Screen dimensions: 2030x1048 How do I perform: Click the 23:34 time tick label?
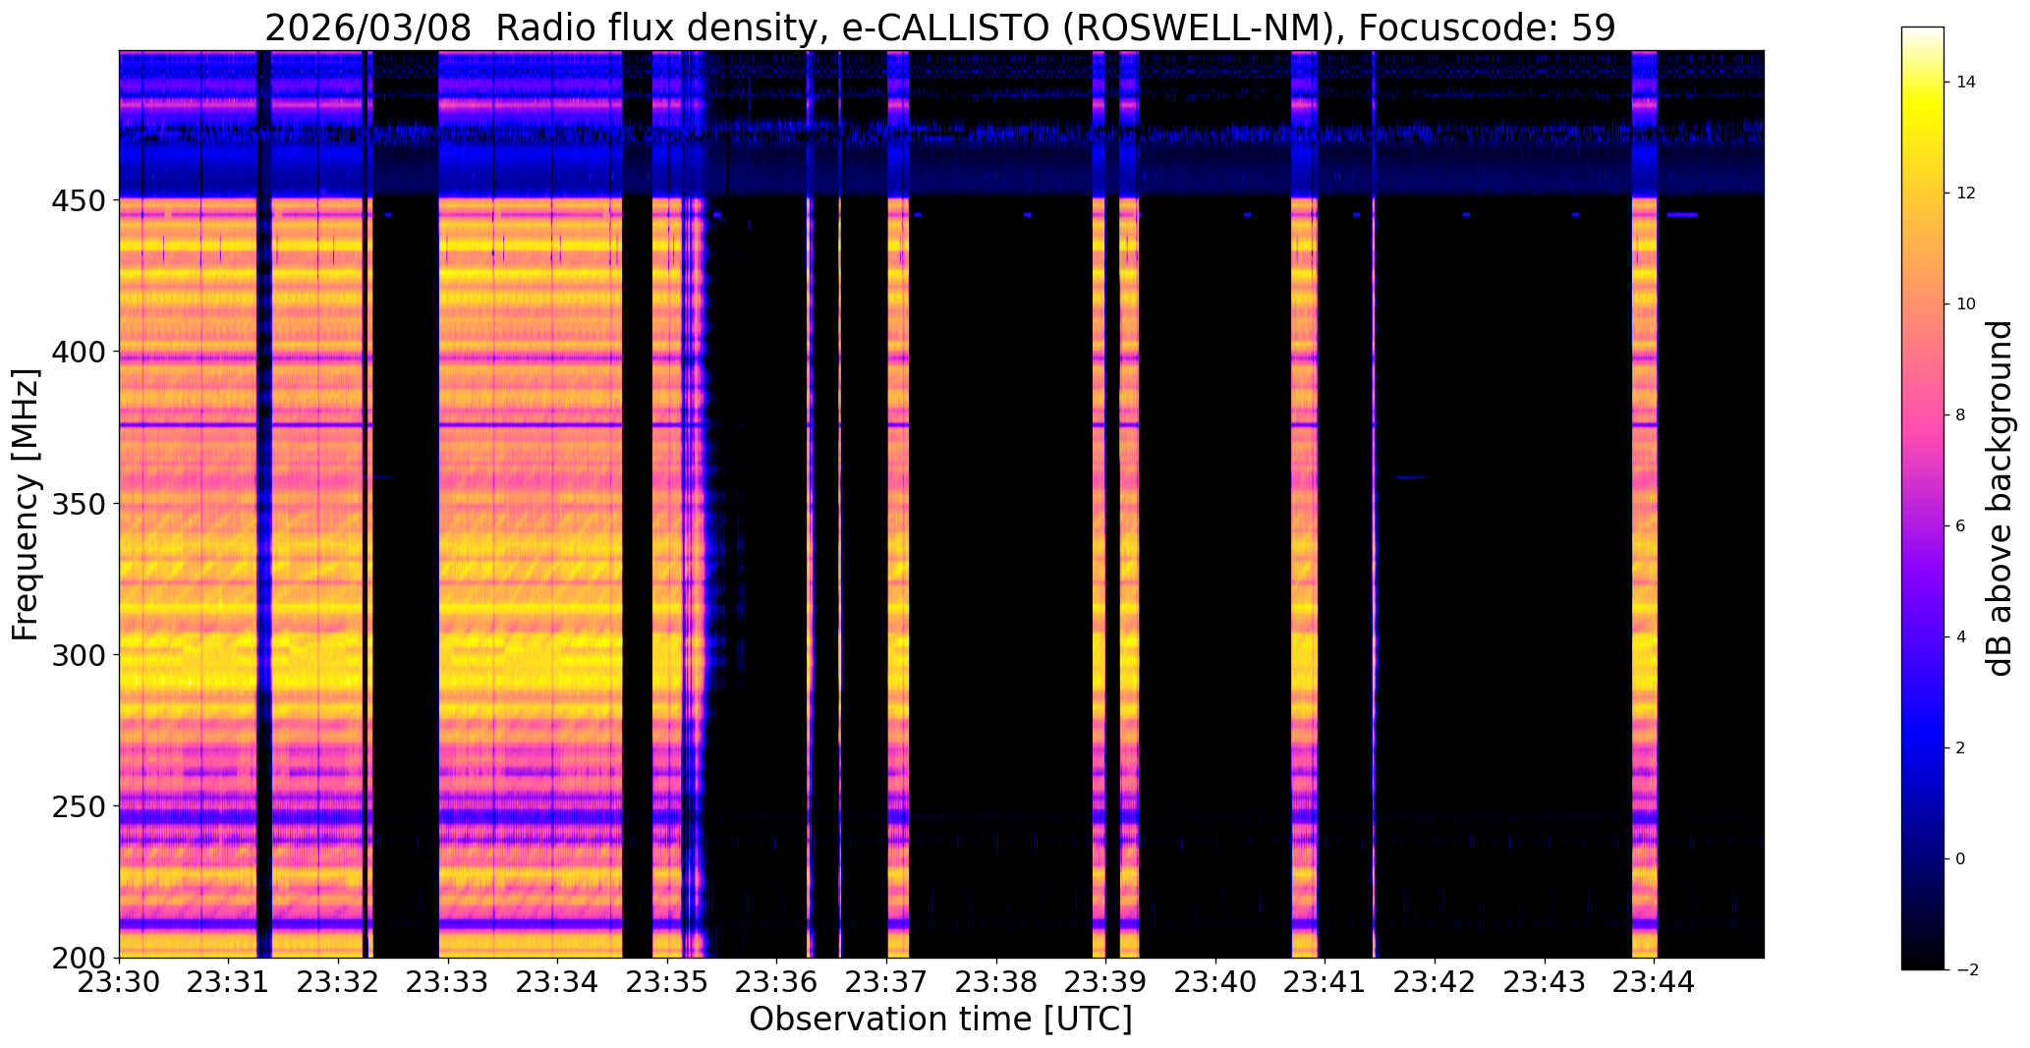click(x=558, y=982)
